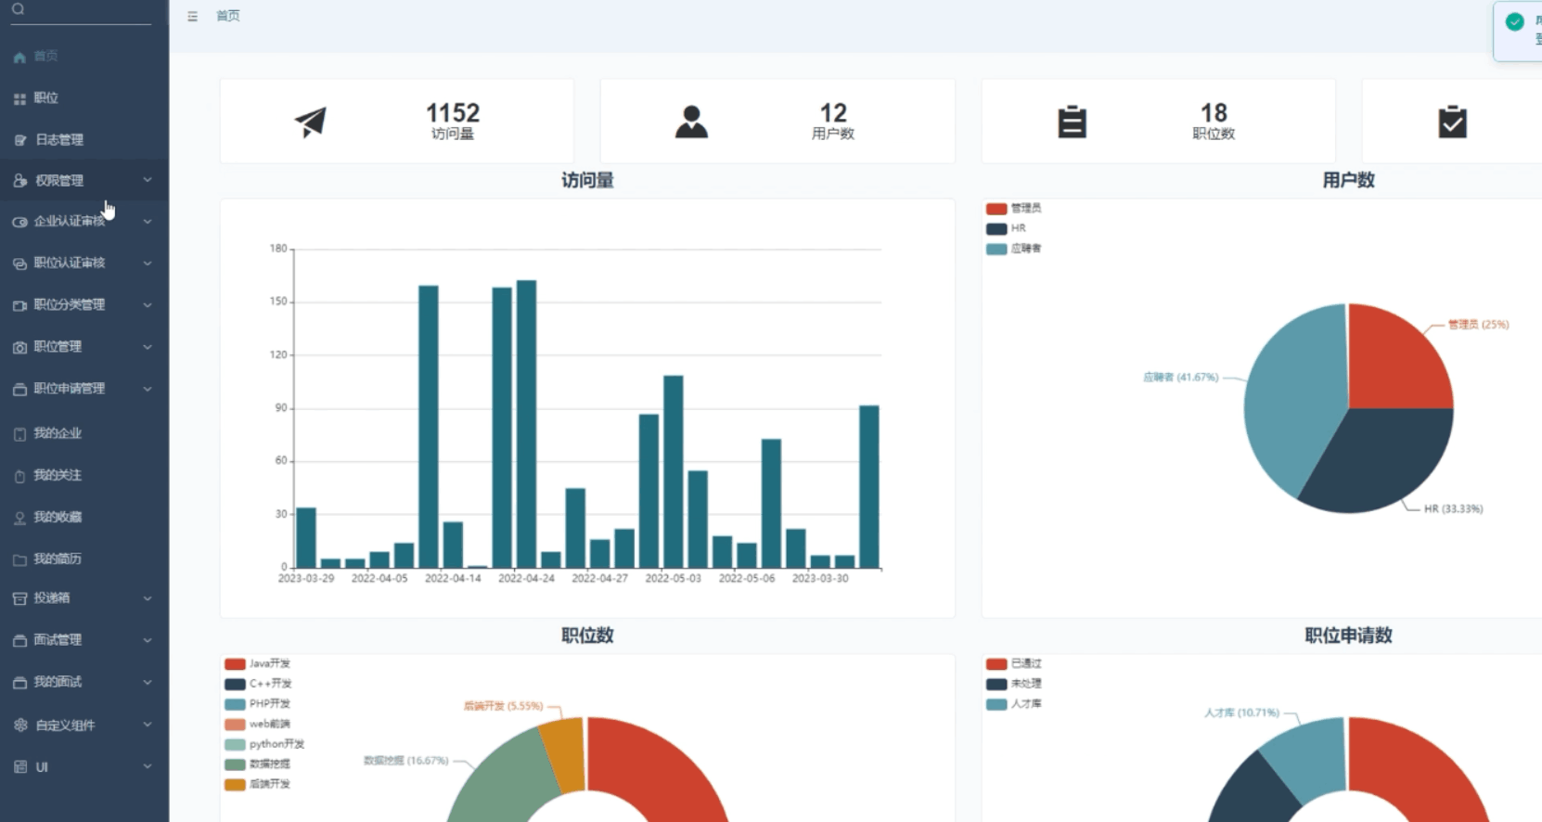Toggle web前端 in 职位数 legend
1542x822 pixels.
258,724
